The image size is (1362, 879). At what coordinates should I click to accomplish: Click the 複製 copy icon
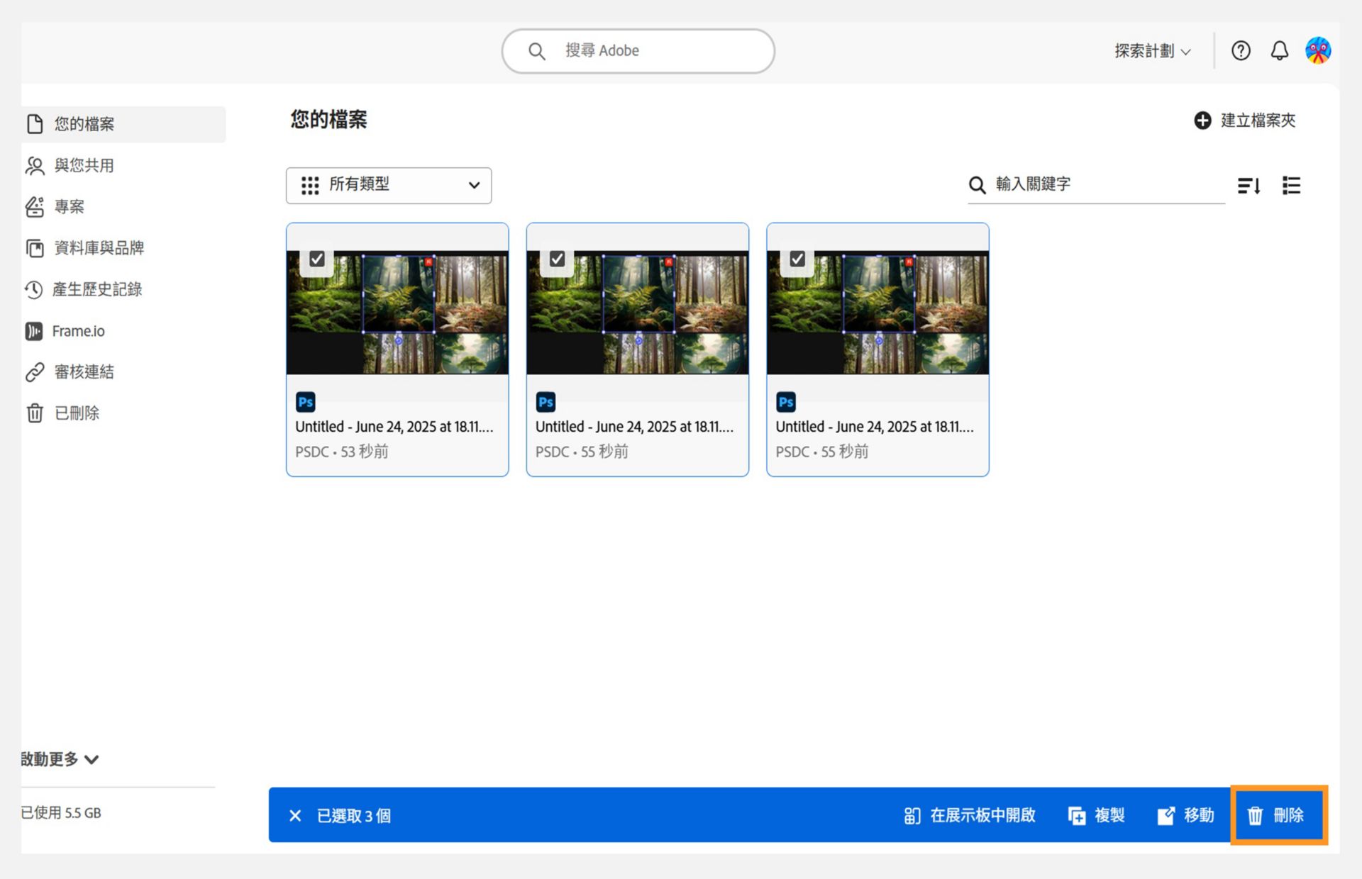[x=1077, y=816]
